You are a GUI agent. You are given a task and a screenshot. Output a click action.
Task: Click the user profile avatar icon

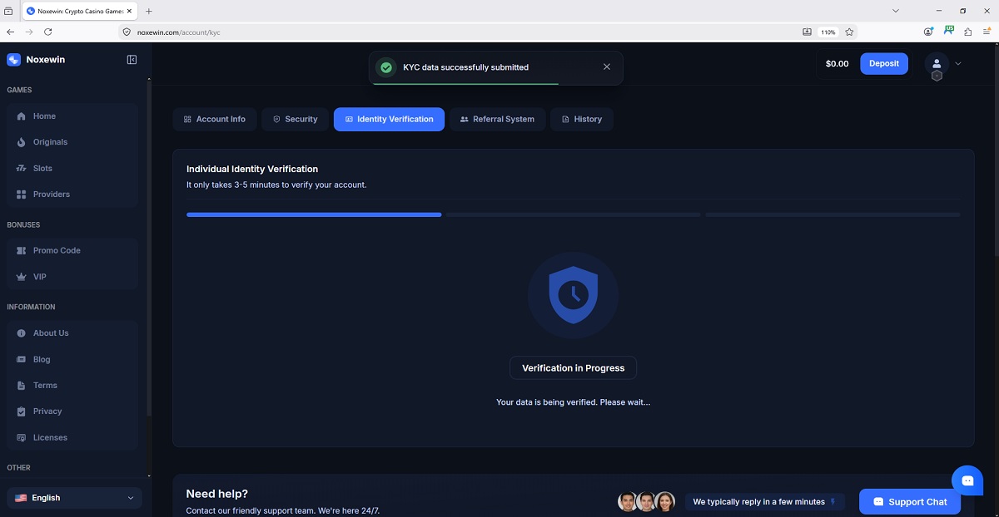(x=937, y=63)
